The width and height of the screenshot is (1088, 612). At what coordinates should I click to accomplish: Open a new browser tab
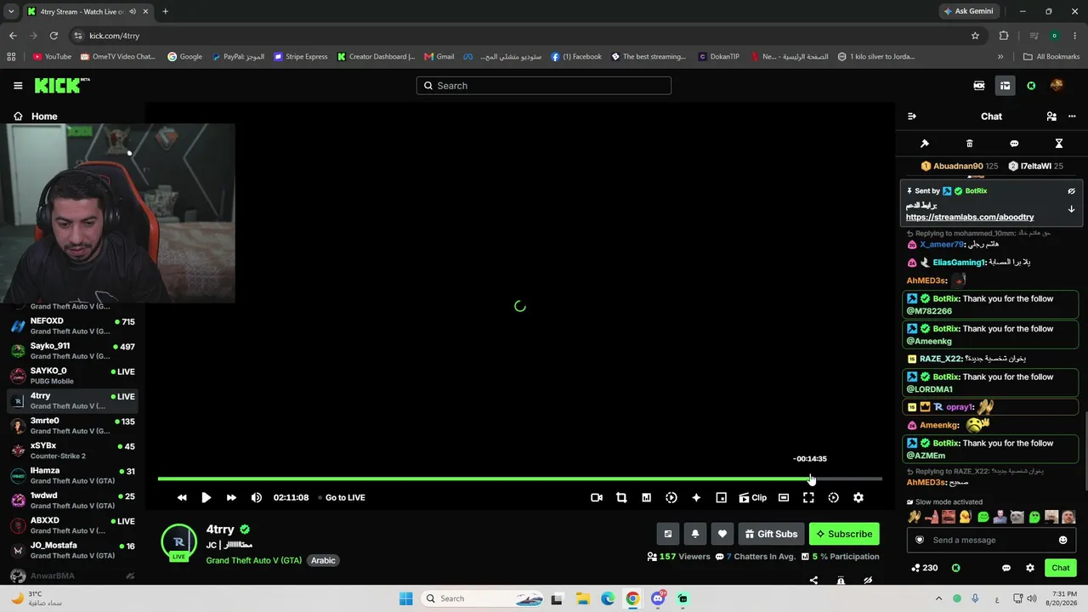click(165, 11)
